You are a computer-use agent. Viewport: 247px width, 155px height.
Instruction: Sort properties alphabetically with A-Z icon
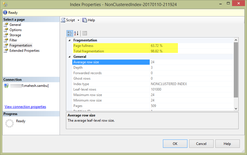coord(76,33)
